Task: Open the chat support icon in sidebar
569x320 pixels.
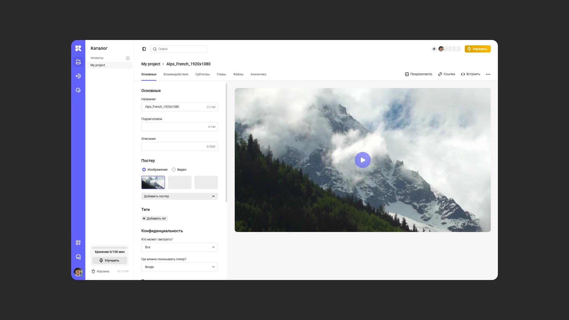Action: tap(78, 257)
